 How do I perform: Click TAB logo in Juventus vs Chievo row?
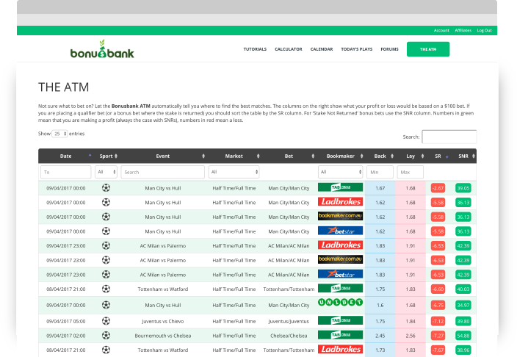pos(340,320)
